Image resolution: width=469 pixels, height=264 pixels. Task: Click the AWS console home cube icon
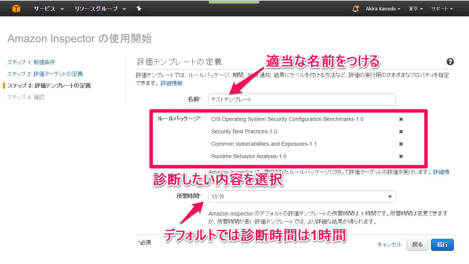pyautogui.click(x=16, y=9)
